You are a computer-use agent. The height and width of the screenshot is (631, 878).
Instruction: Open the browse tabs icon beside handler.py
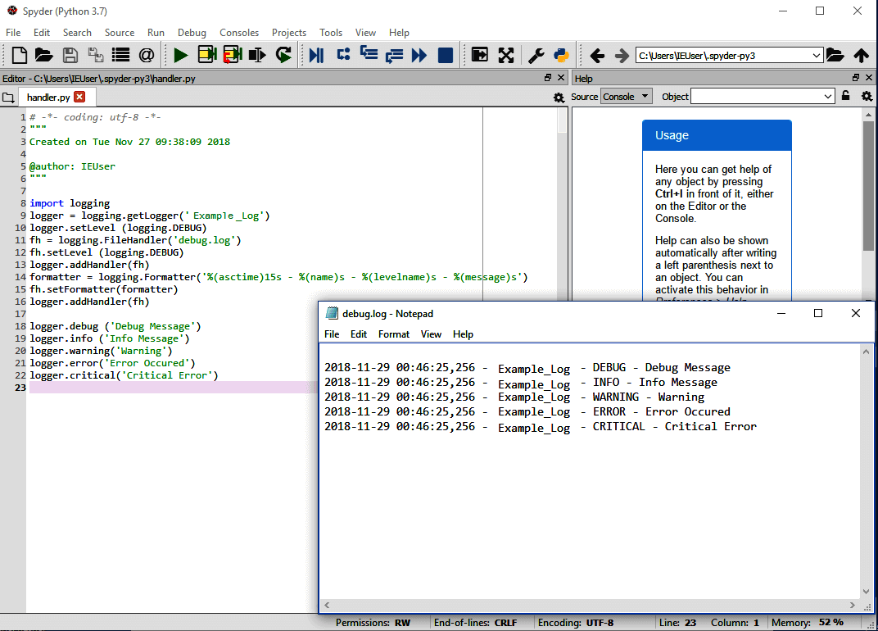click(8, 98)
